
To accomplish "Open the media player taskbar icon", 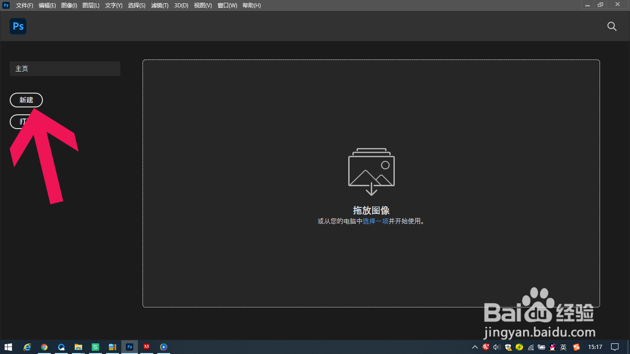I will click(x=164, y=347).
